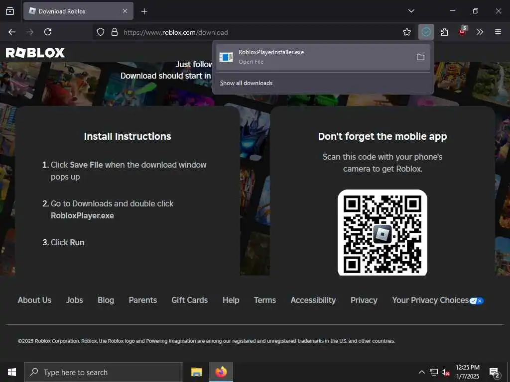
Task: Show hidden system tray icons
Action: tap(421, 372)
